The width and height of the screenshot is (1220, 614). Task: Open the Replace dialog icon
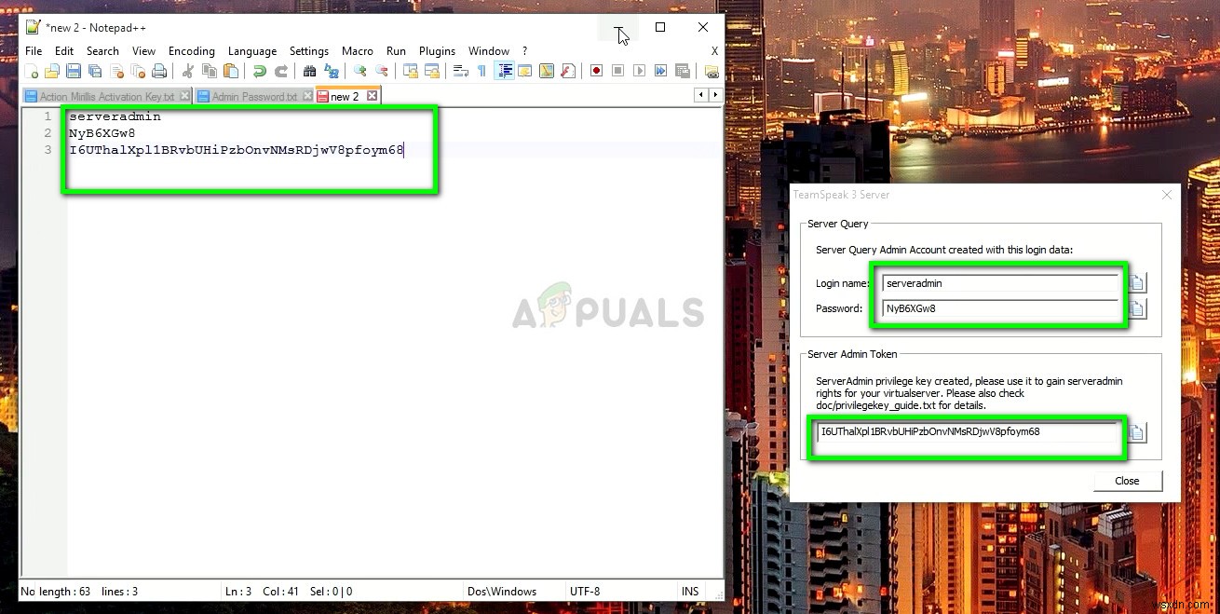332,70
